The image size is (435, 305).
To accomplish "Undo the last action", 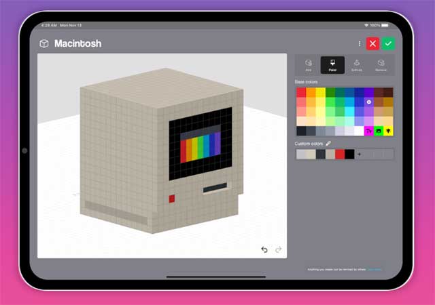I will tap(264, 249).
